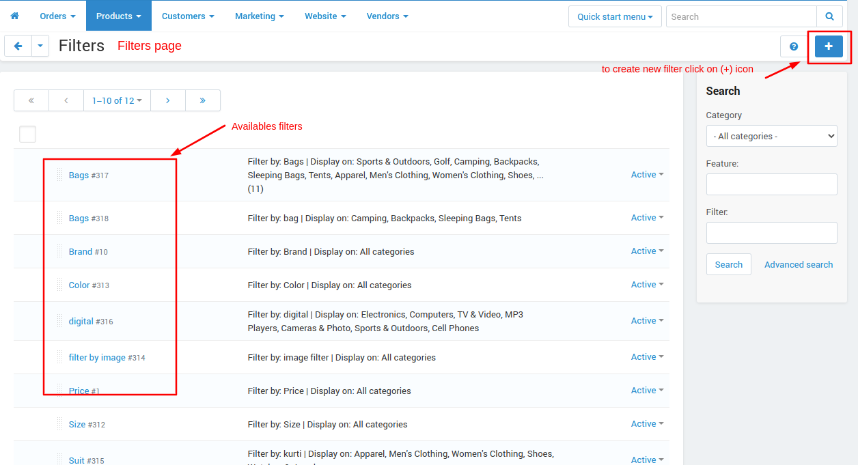Jump to first page double-arrow icon
This screenshot has width=858, height=465.
coord(31,100)
